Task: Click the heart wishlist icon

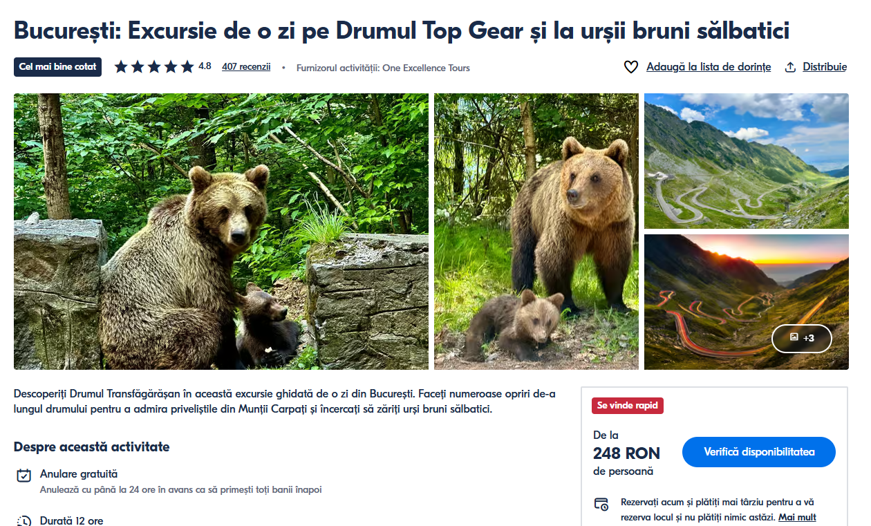Action: (x=630, y=67)
